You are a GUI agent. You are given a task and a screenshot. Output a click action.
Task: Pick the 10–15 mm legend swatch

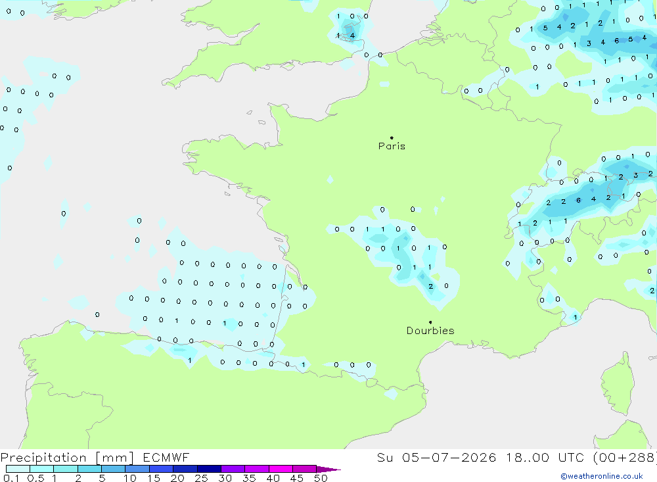[137, 469]
